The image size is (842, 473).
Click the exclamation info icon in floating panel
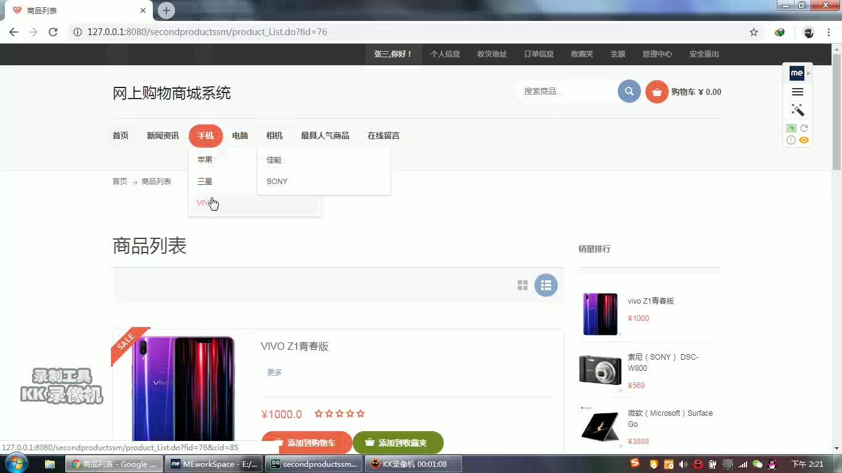(x=791, y=140)
